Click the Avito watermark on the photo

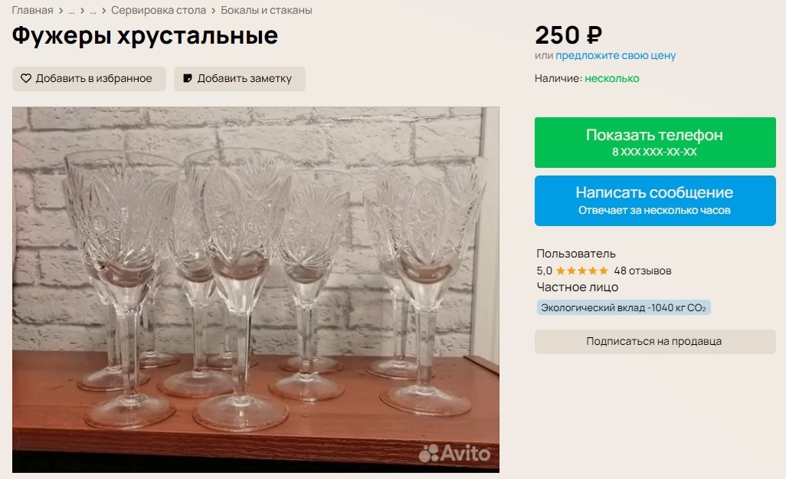point(454,451)
